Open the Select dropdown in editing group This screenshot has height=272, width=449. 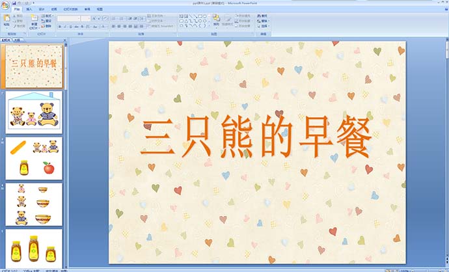click(x=264, y=26)
